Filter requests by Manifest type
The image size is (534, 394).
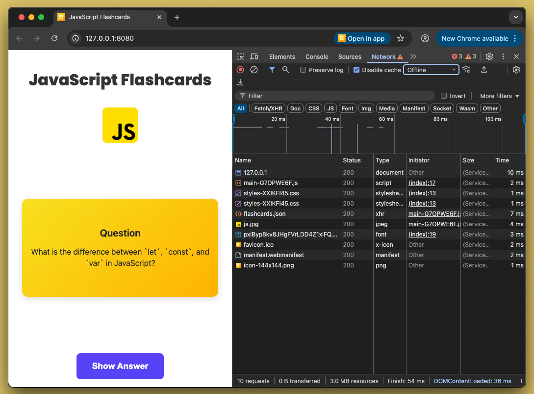[414, 108]
